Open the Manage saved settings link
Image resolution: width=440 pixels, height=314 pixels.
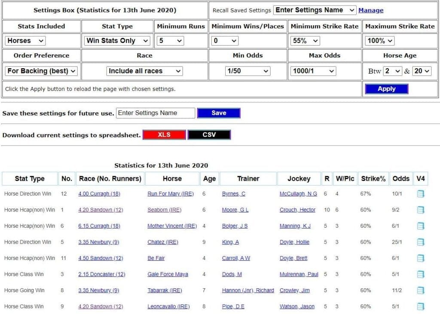371,10
